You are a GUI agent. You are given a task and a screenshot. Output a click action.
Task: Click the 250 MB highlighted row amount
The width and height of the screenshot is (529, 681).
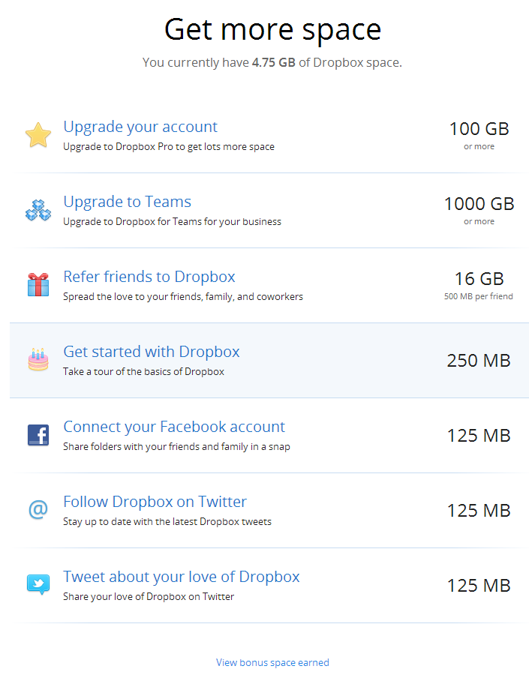[x=479, y=361]
